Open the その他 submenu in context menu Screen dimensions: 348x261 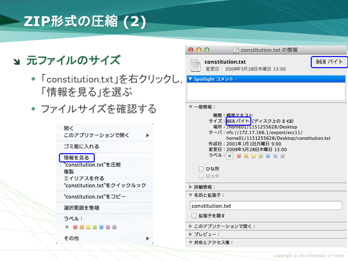click(104, 238)
